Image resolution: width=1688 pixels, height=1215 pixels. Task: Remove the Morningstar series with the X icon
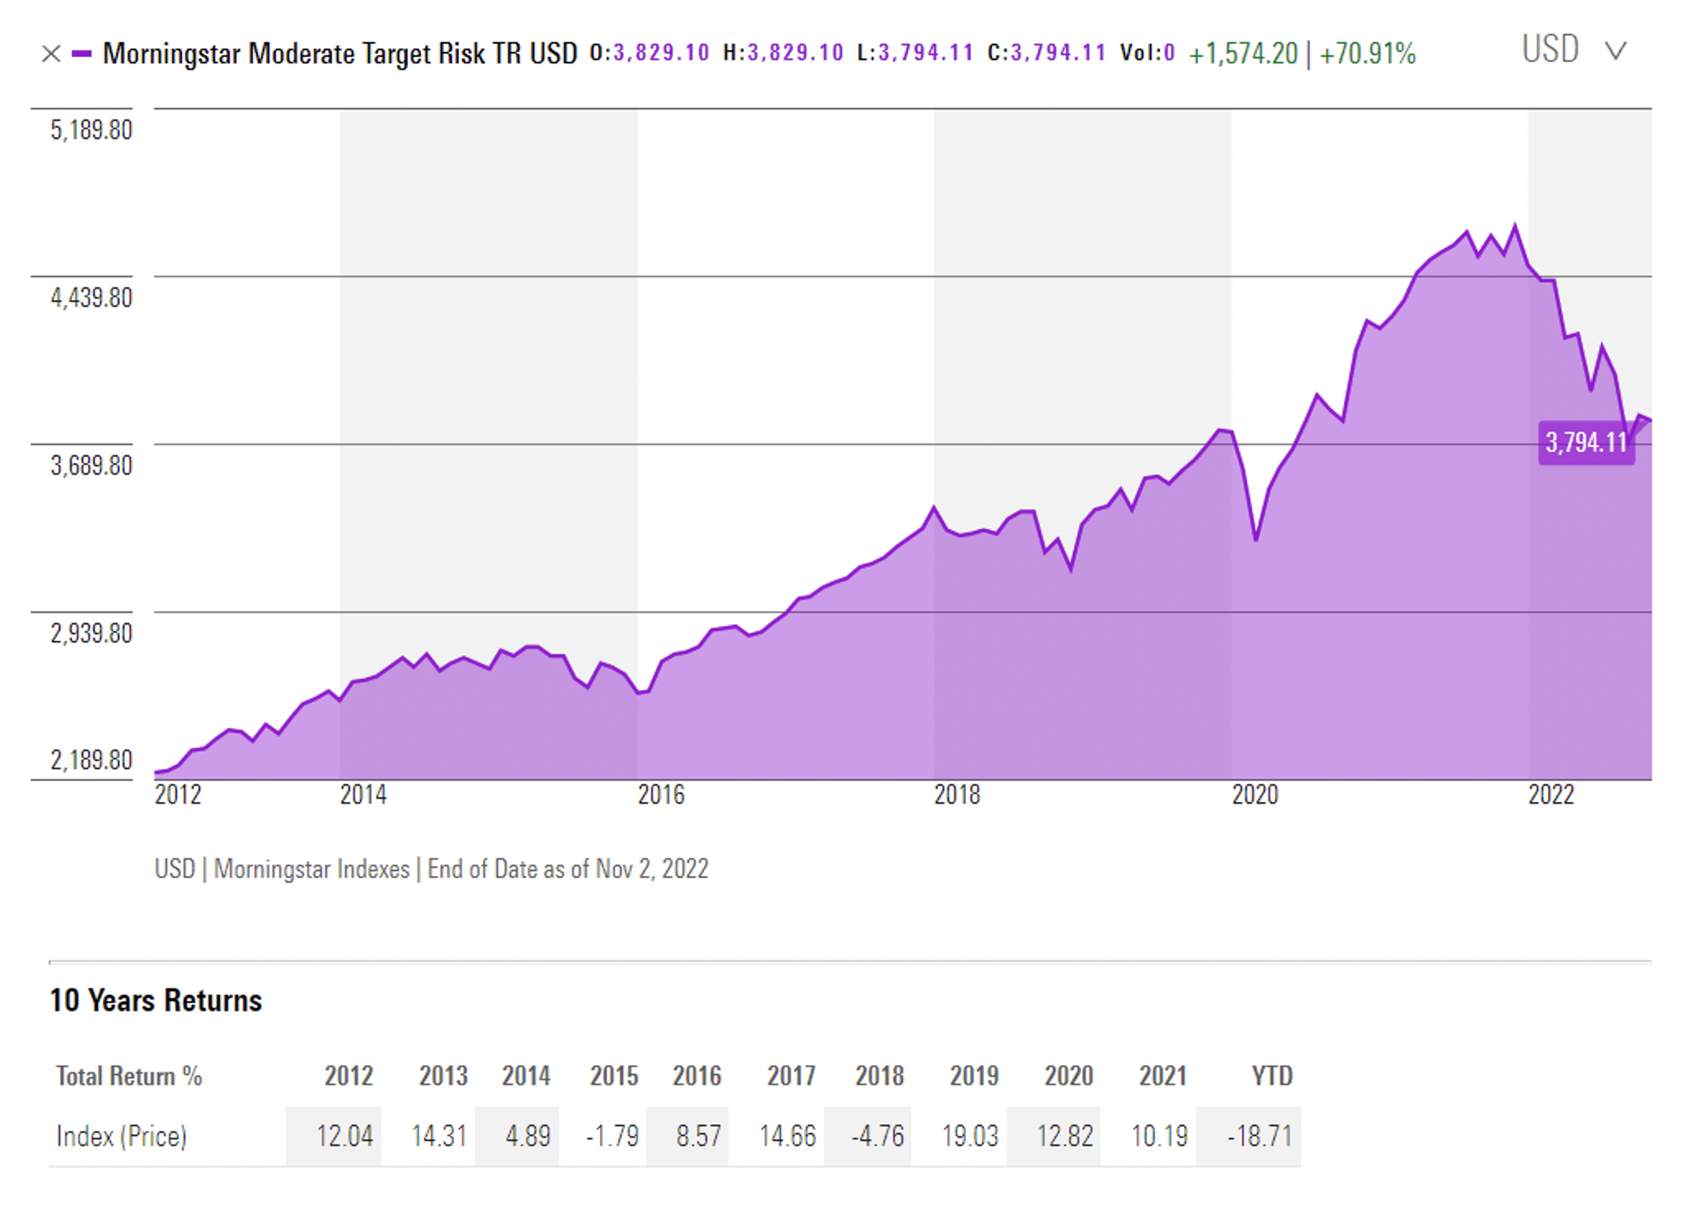tap(51, 55)
